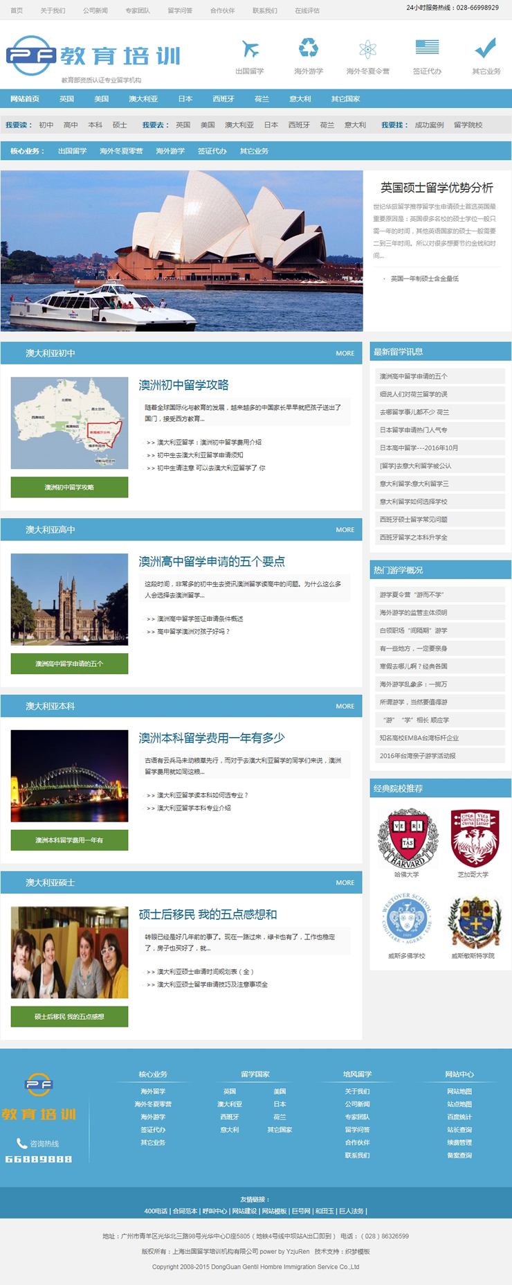Click the airplane icon for 出国留学
The width and height of the screenshot is (512, 1285).
[250, 49]
